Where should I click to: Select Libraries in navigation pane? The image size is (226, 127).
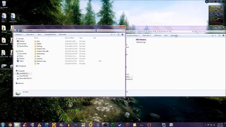tap(20, 51)
